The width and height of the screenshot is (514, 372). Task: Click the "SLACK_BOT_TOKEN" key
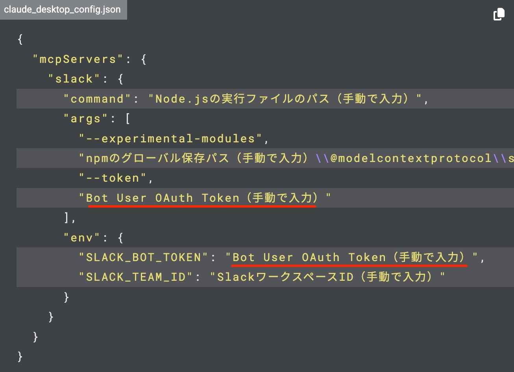tap(143, 258)
